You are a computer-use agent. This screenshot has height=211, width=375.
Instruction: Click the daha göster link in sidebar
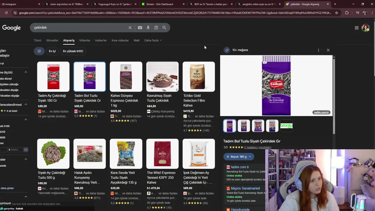[x=7, y=188]
